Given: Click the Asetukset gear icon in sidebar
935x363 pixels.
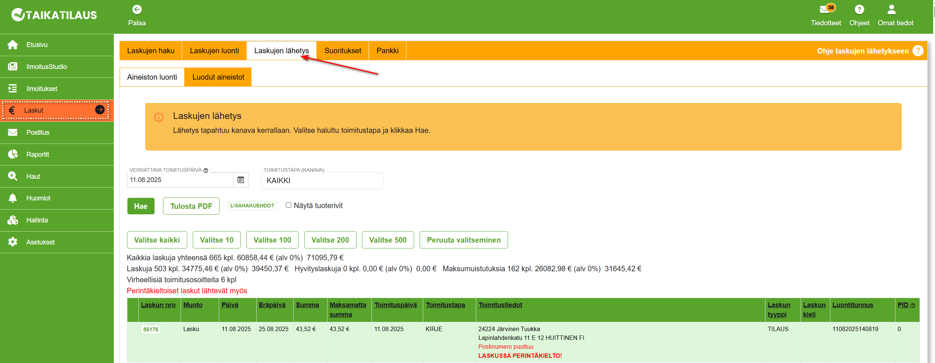Looking at the screenshot, I should click(13, 242).
